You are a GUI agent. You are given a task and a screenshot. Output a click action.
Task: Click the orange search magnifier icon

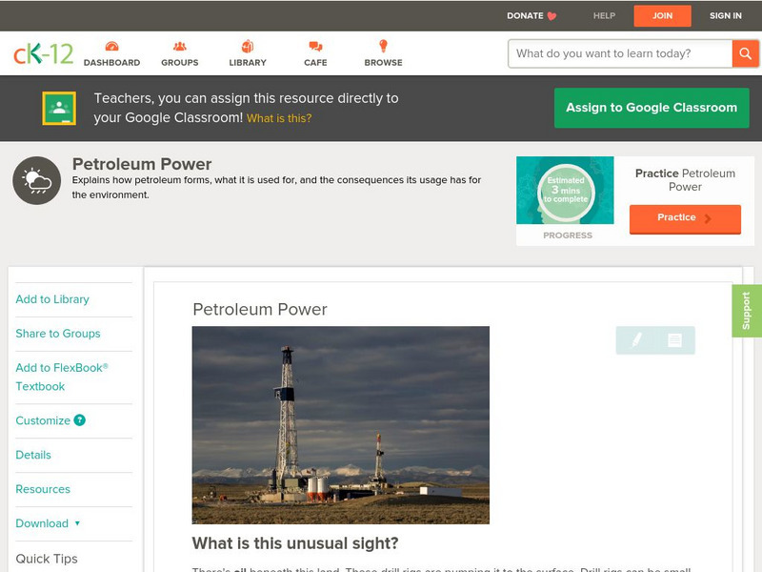click(x=746, y=53)
